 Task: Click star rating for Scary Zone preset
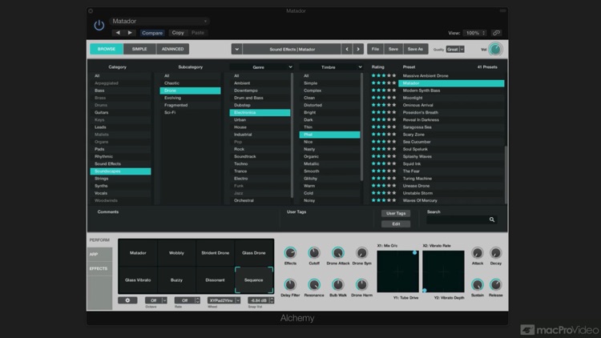coord(384,135)
